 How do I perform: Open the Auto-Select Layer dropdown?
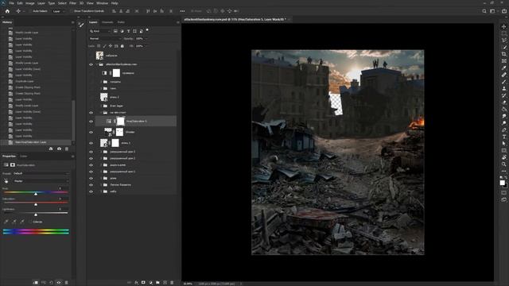(x=58, y=11)
